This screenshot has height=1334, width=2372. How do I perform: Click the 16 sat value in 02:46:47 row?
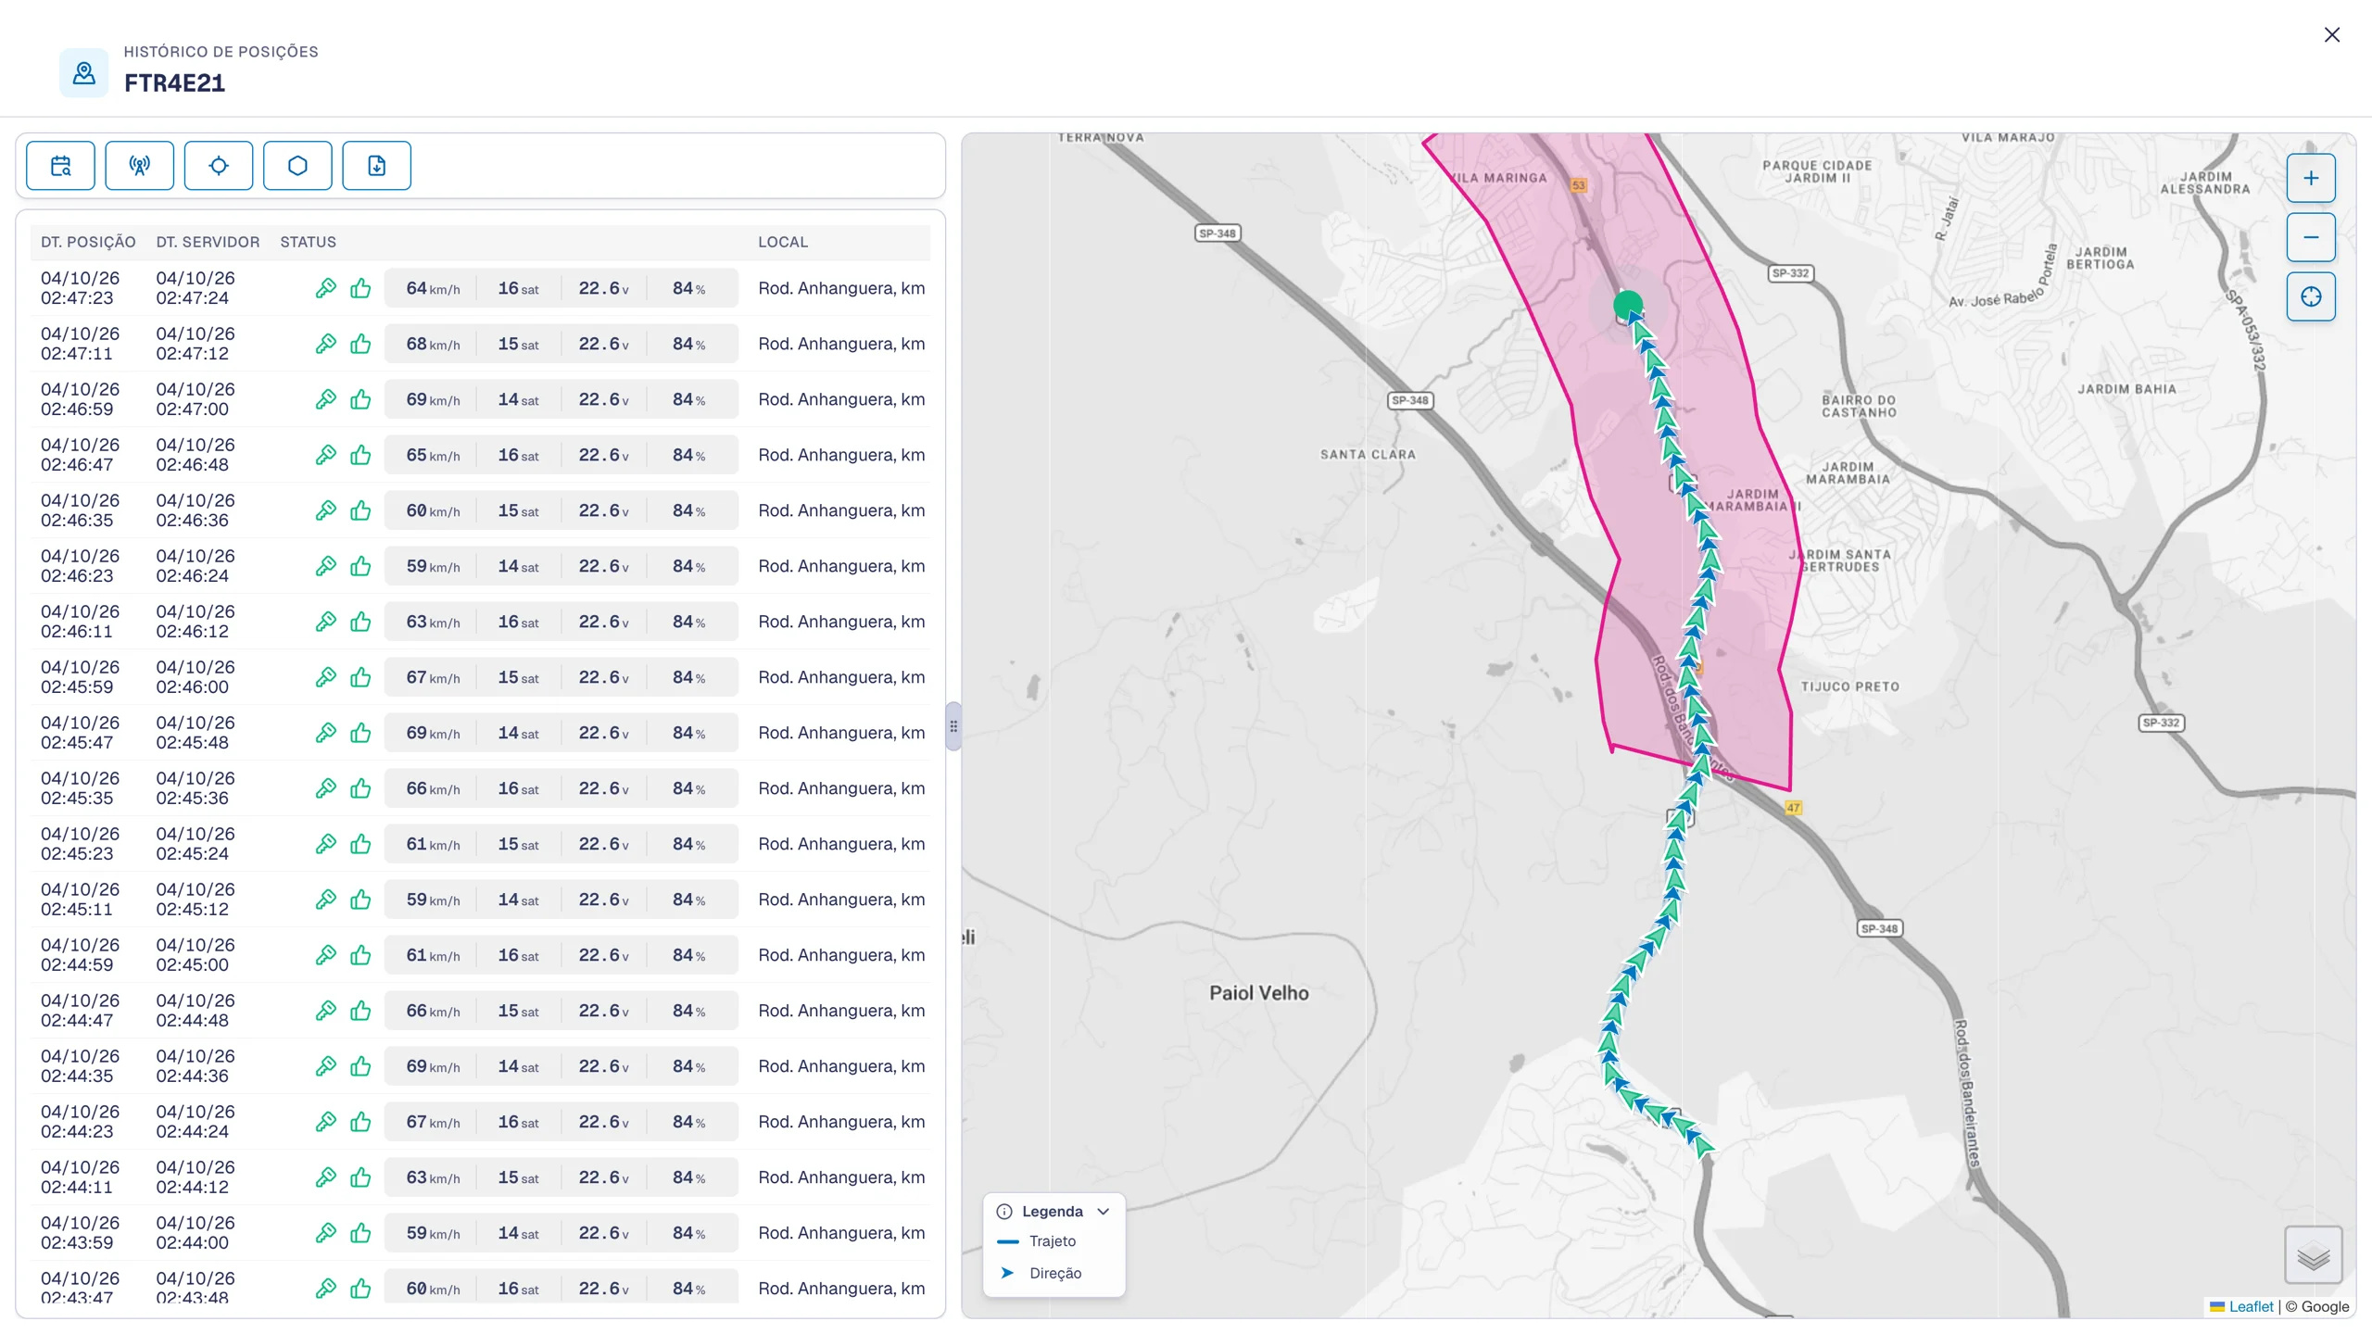(518, 455)
